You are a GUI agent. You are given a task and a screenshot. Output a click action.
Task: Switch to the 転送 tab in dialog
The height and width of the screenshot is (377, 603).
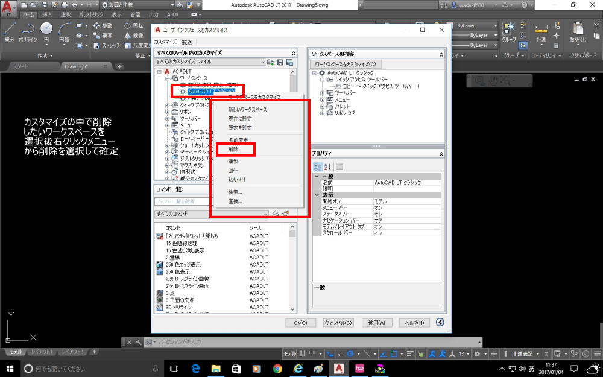[x=187, y=42]
